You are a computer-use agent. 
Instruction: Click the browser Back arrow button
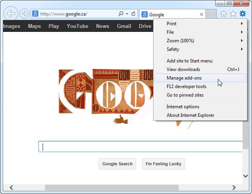11,14
